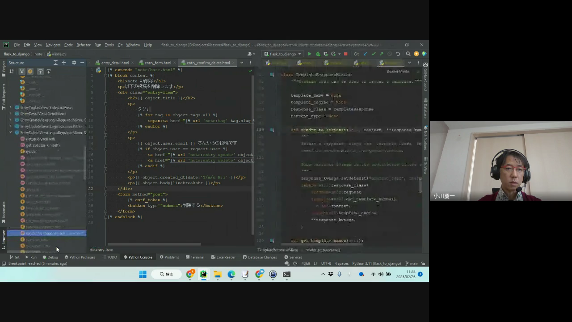Stop the running process
This screenshot has width=572, height=322.
pos(345,54)
